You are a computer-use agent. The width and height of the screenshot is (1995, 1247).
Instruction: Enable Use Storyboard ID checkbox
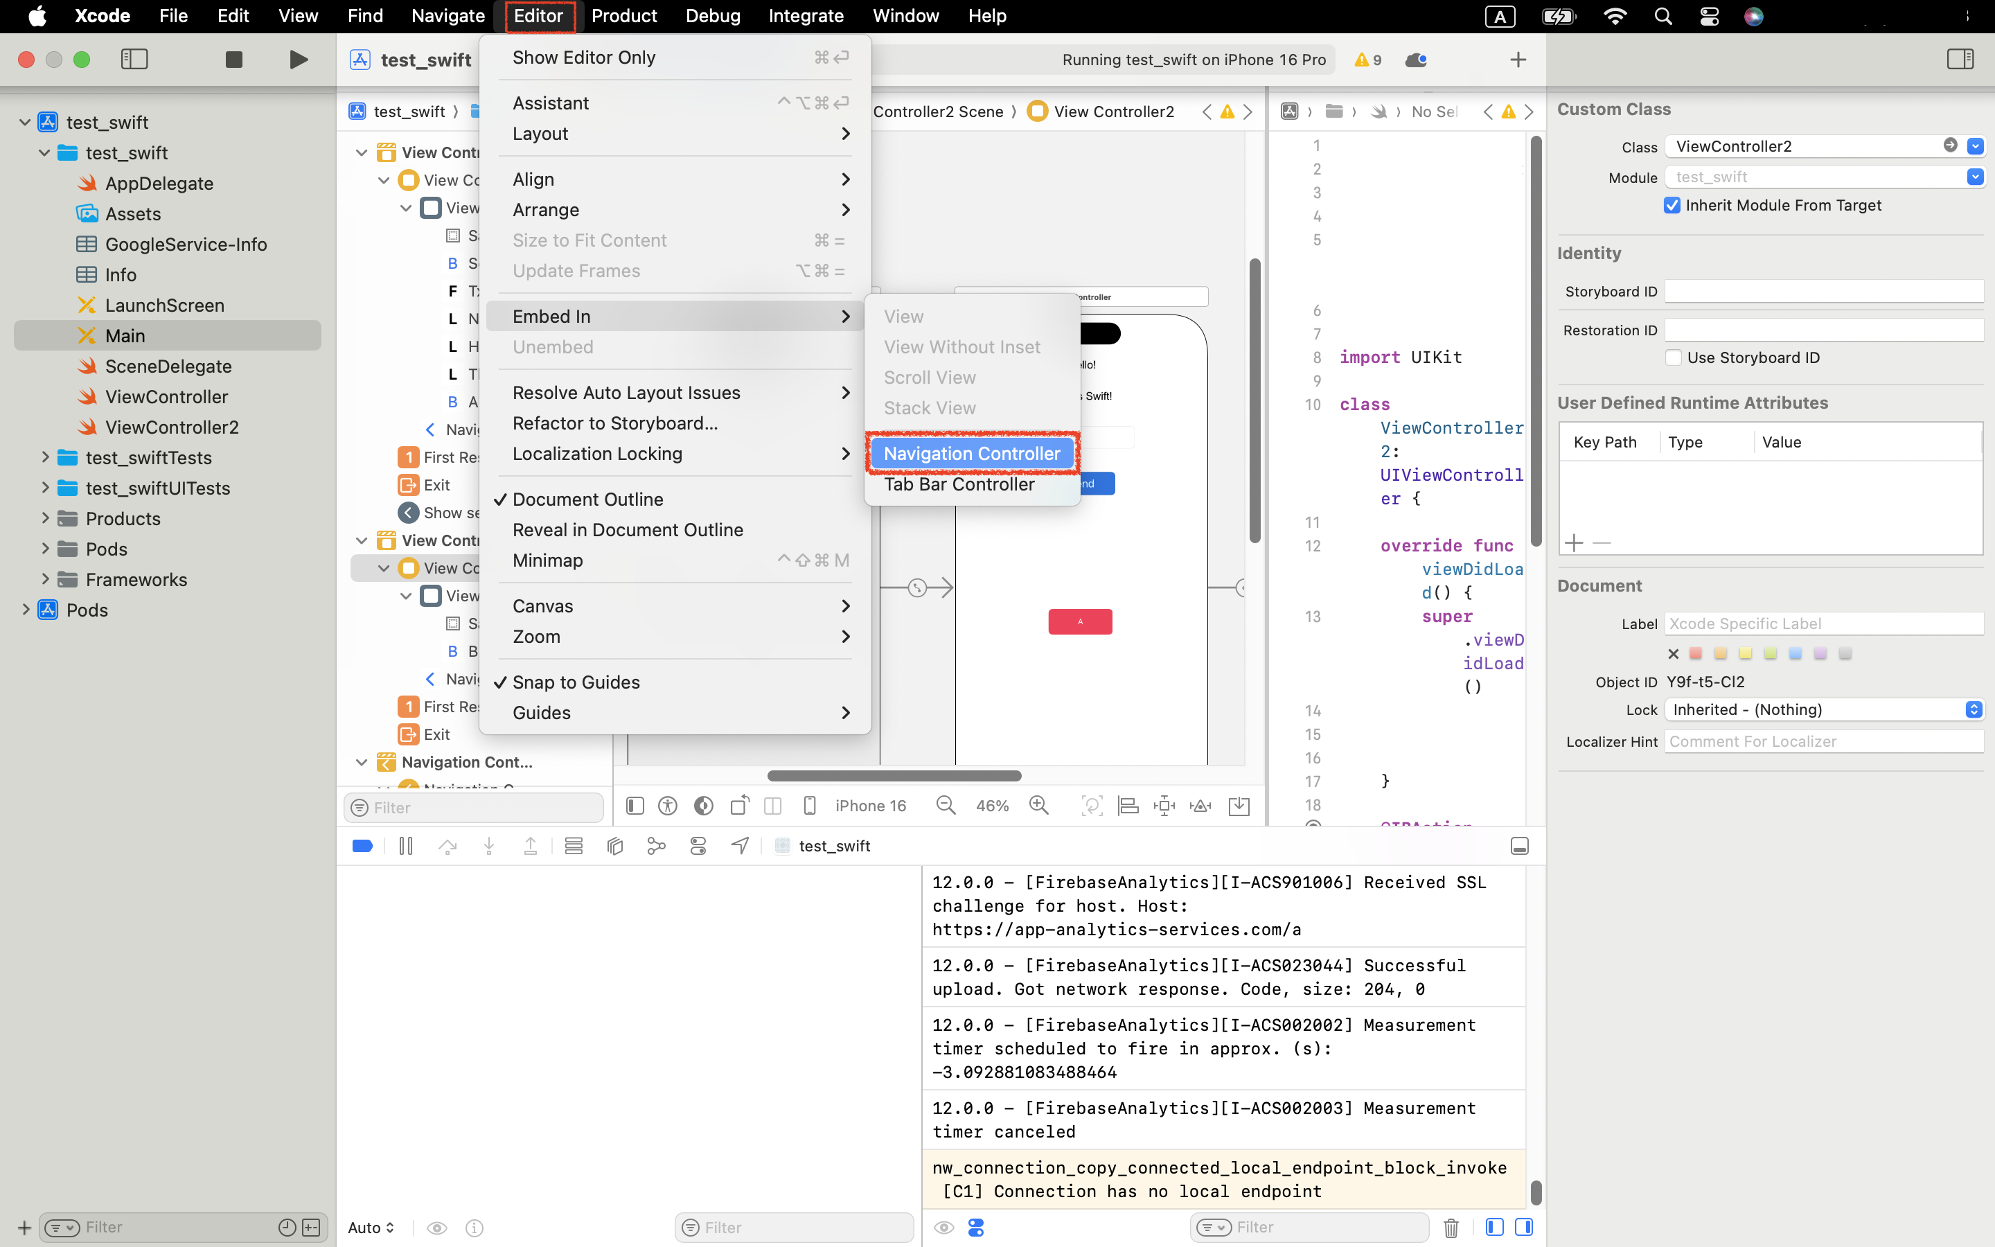1674,358
